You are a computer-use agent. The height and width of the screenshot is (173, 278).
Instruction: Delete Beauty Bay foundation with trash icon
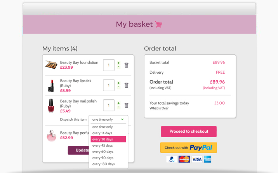[x=127, y=65]
